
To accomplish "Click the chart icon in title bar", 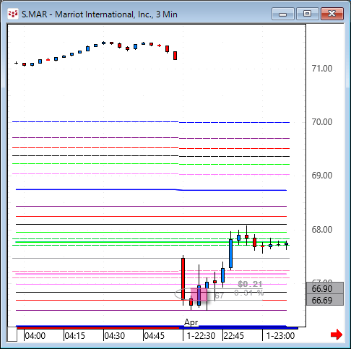I will coord(13,14).
